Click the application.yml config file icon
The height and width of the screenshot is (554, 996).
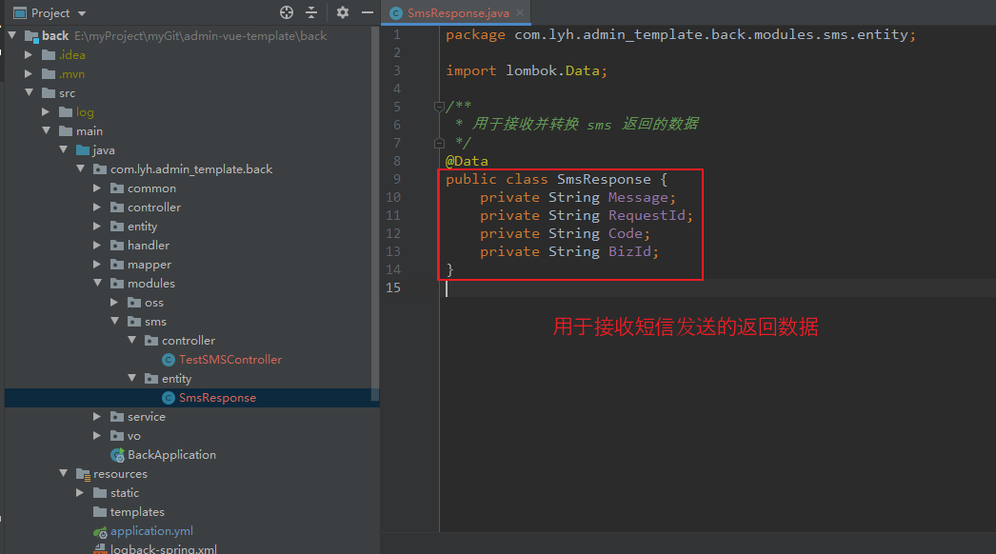pyautogui.click(x=100, y=532)
